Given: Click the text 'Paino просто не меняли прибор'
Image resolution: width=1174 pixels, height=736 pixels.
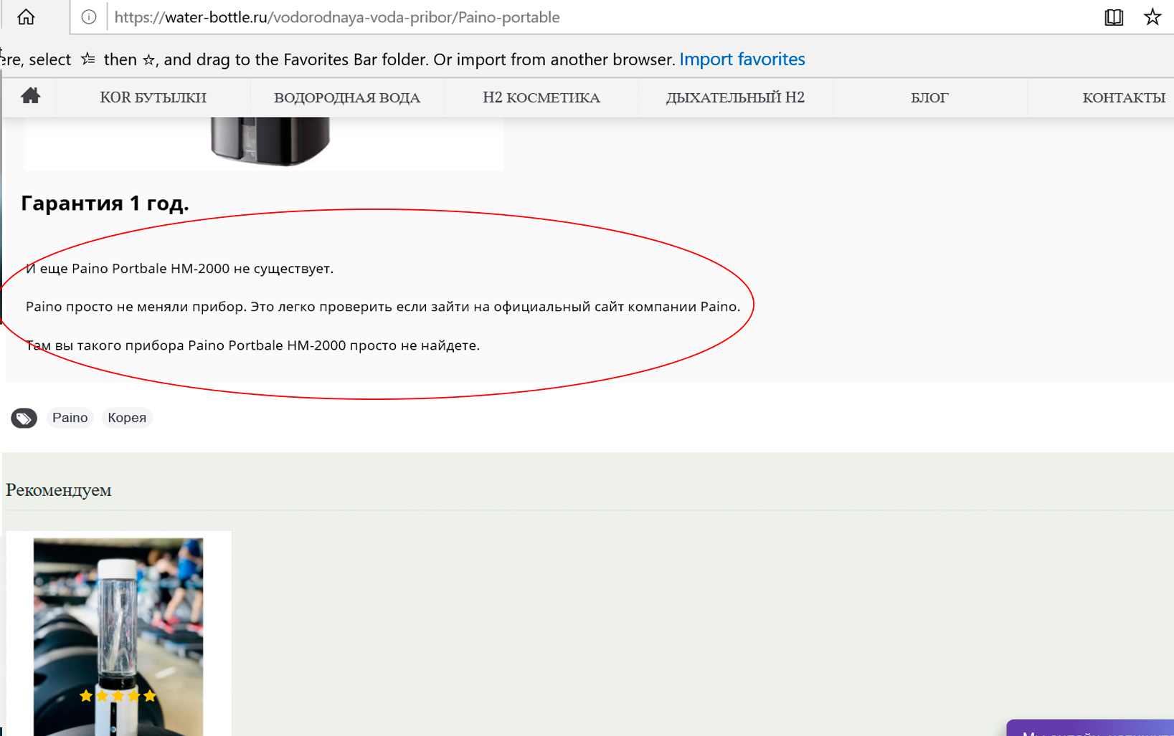Looking at the screenshot, I should pos(136,307).
